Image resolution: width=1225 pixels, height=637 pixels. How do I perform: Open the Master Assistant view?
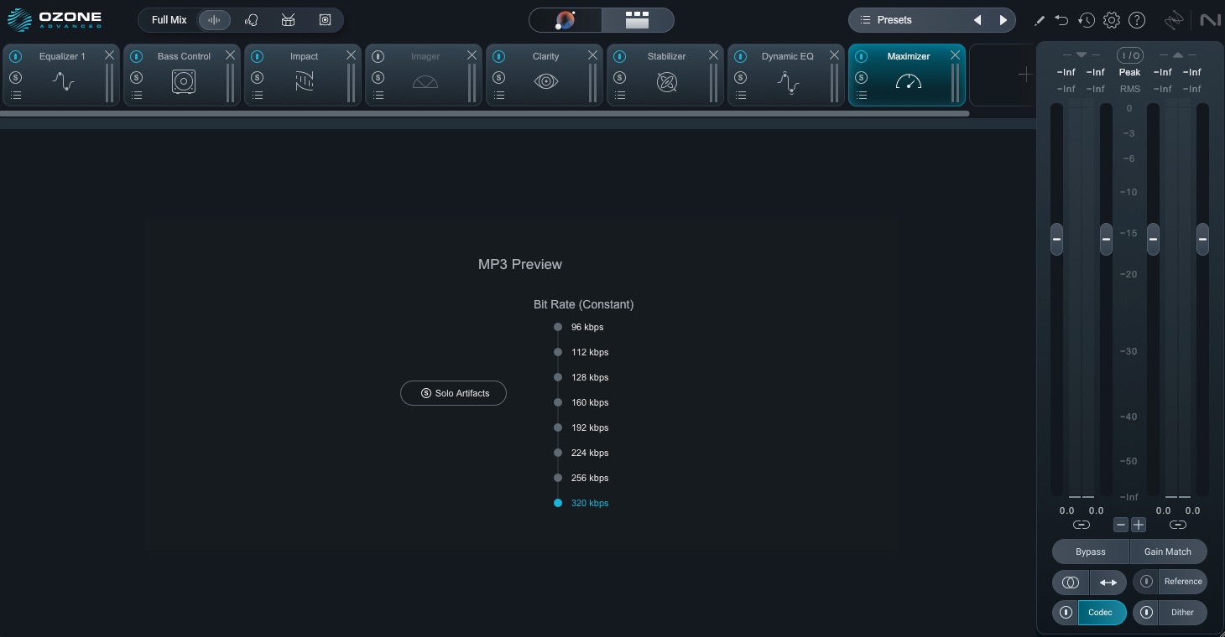566,20
